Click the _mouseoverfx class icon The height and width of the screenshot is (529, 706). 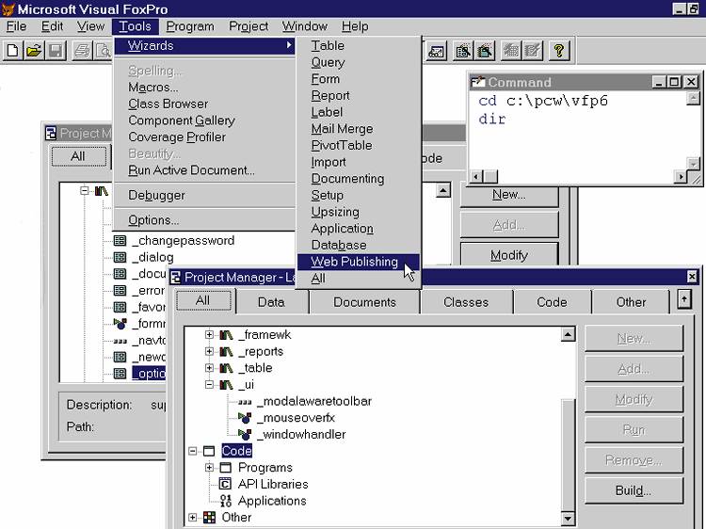(245, 418)
